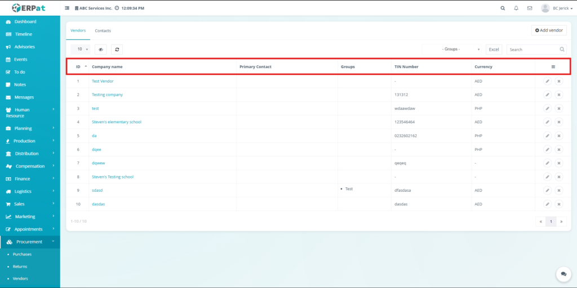
Task: Open the chat bubble icon at bottom right
Action: 563,274
